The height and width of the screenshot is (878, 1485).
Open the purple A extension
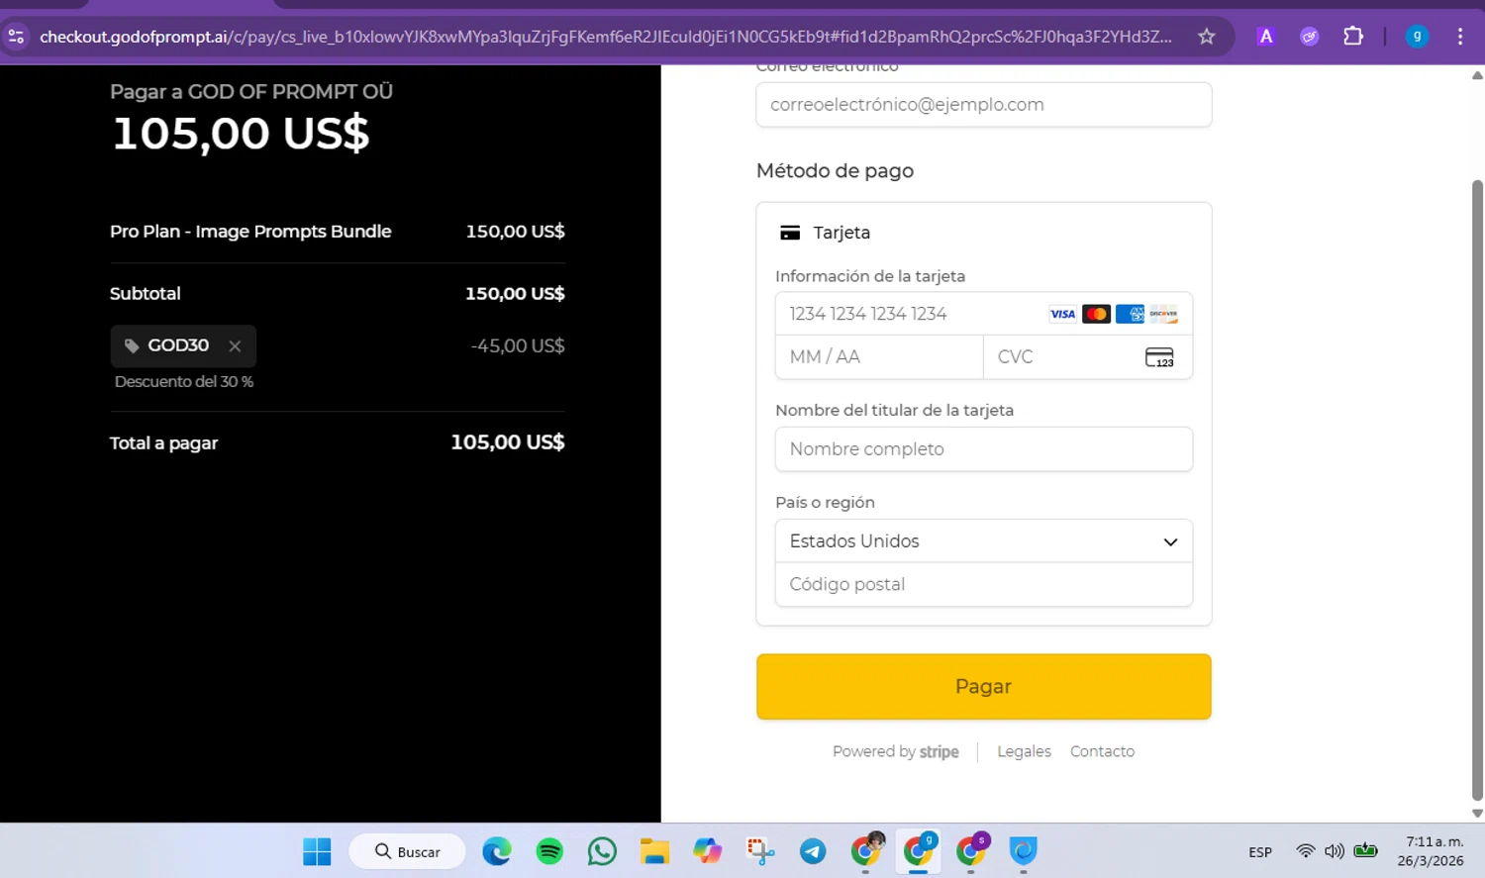1265,37
